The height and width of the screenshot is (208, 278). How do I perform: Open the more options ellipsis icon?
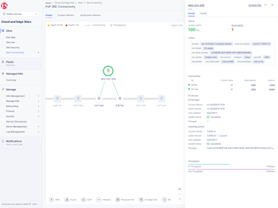click(266, 5)
